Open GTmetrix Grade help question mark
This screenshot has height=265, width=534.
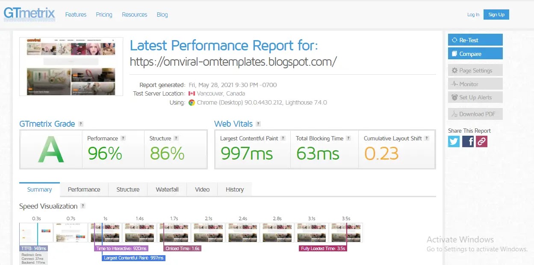point(81,124)
